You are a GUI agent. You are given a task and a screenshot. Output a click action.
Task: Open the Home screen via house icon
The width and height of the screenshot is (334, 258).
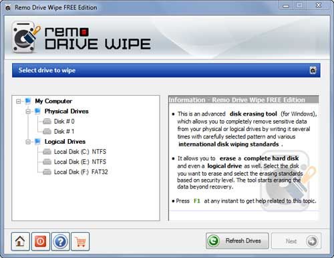pos(20,241)
